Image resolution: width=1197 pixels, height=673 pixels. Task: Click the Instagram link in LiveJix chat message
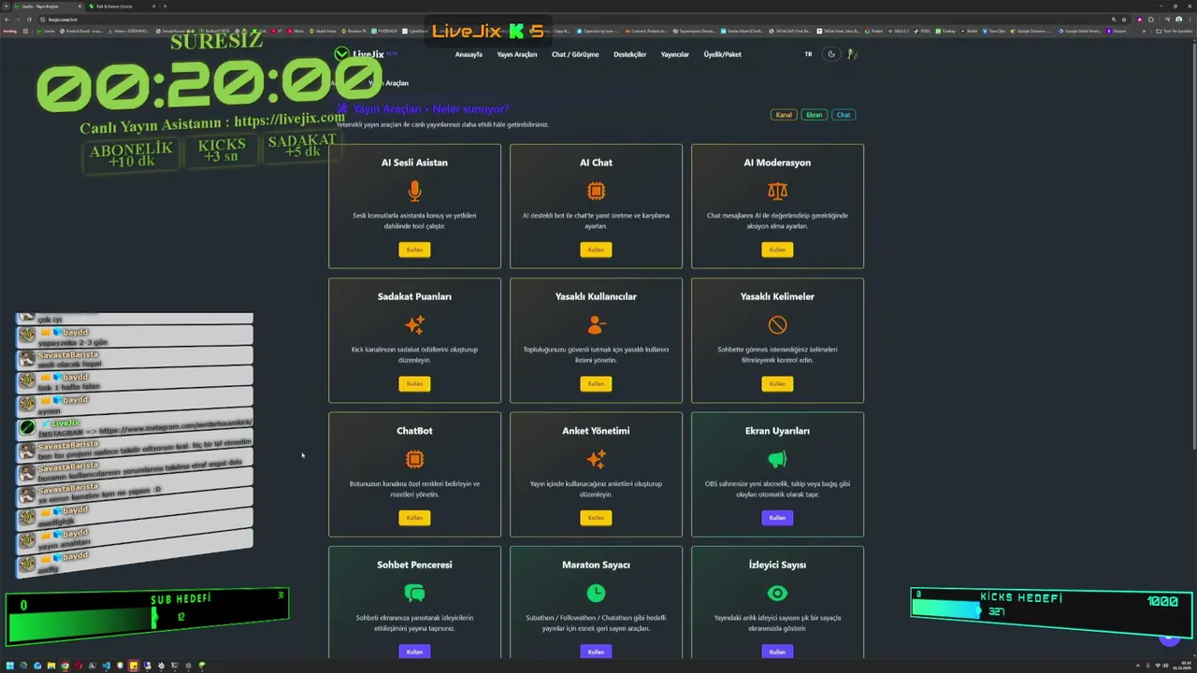(175, 428)
